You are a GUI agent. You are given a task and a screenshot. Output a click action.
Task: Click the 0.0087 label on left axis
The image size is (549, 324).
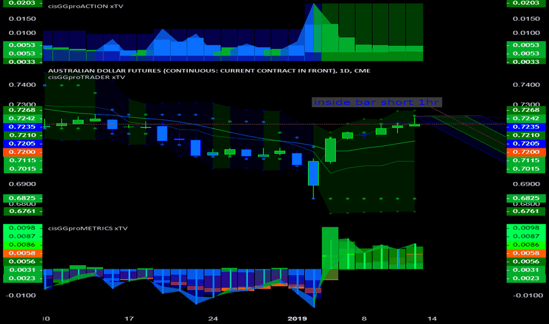[23, 236]
